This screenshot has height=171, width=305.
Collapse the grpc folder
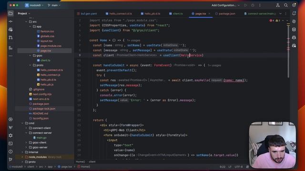(30, 56)
